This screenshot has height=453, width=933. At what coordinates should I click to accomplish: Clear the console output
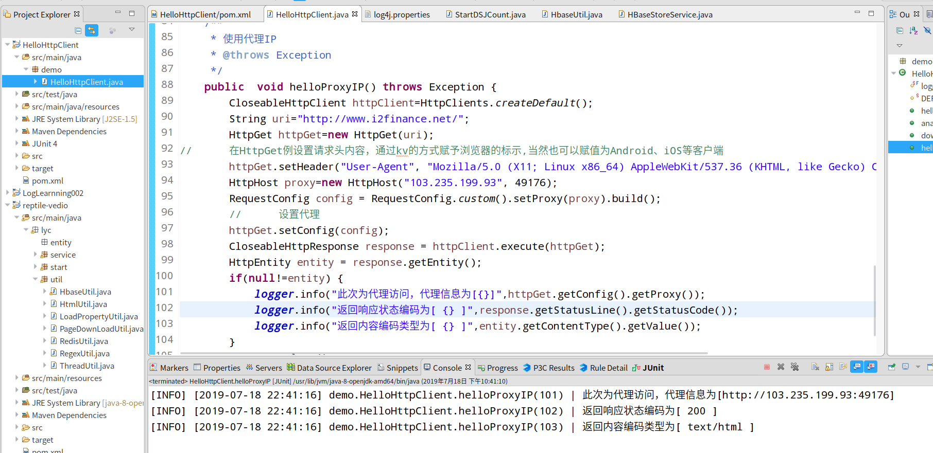pyautogui.click(x=815, y=367)
